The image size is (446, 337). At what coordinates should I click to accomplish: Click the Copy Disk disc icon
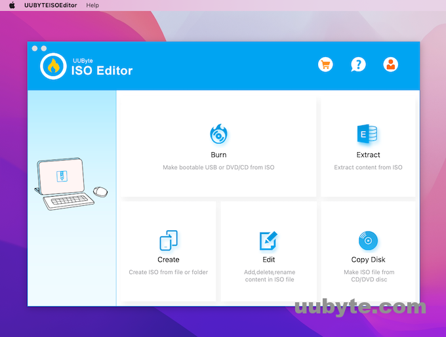[x=368, y=241]
